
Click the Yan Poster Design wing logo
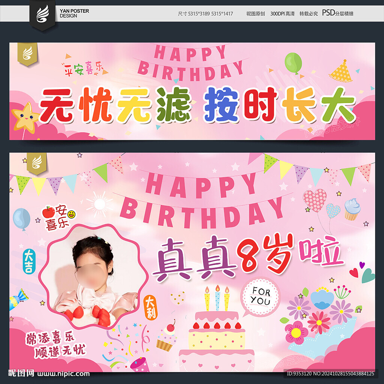43,14
